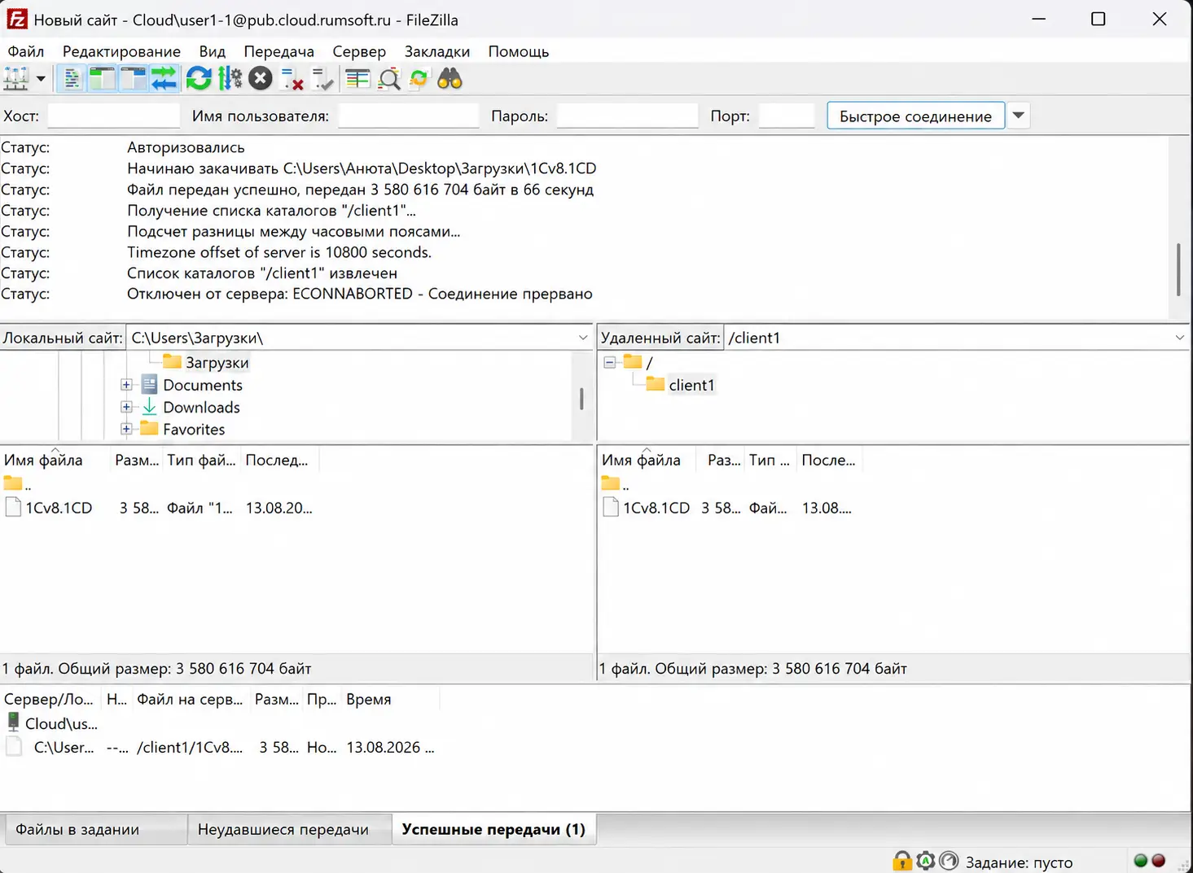The image size is (1193, 873).
Task: Open the Редактирование menu
Action: [x=121, y=51]
